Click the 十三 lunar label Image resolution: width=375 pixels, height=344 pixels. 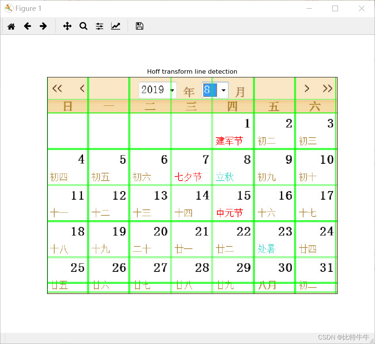click(142, 213)
